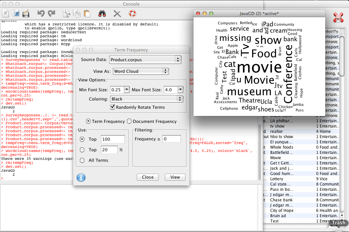
Task: Click the paste clipboard icon
Action: coord(87,14)
